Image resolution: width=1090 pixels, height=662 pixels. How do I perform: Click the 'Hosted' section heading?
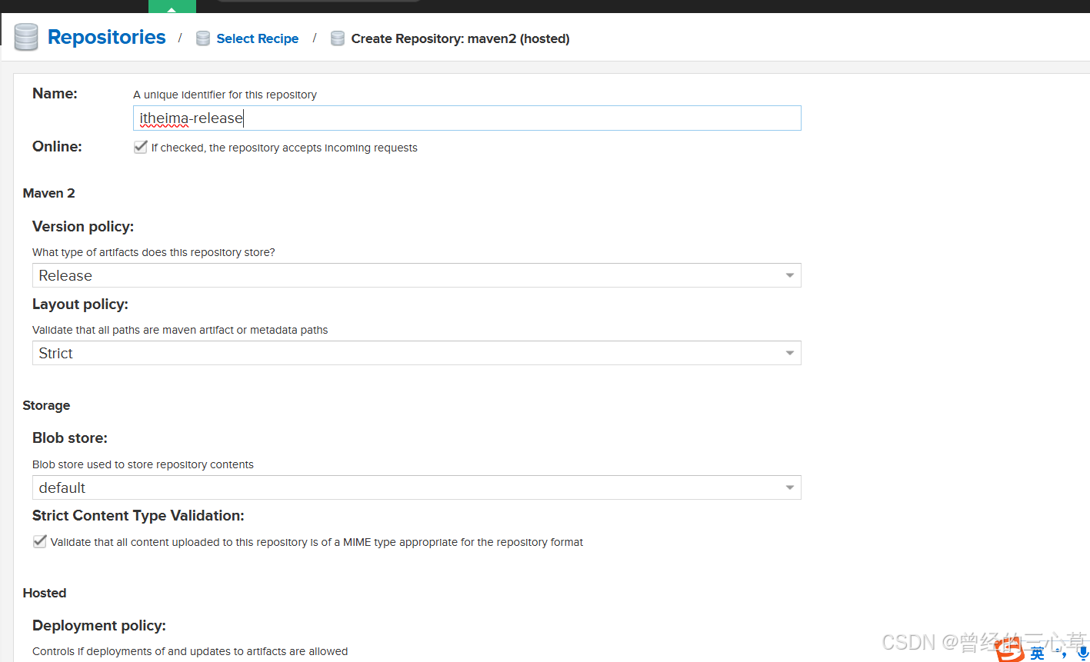click(45, 593)
